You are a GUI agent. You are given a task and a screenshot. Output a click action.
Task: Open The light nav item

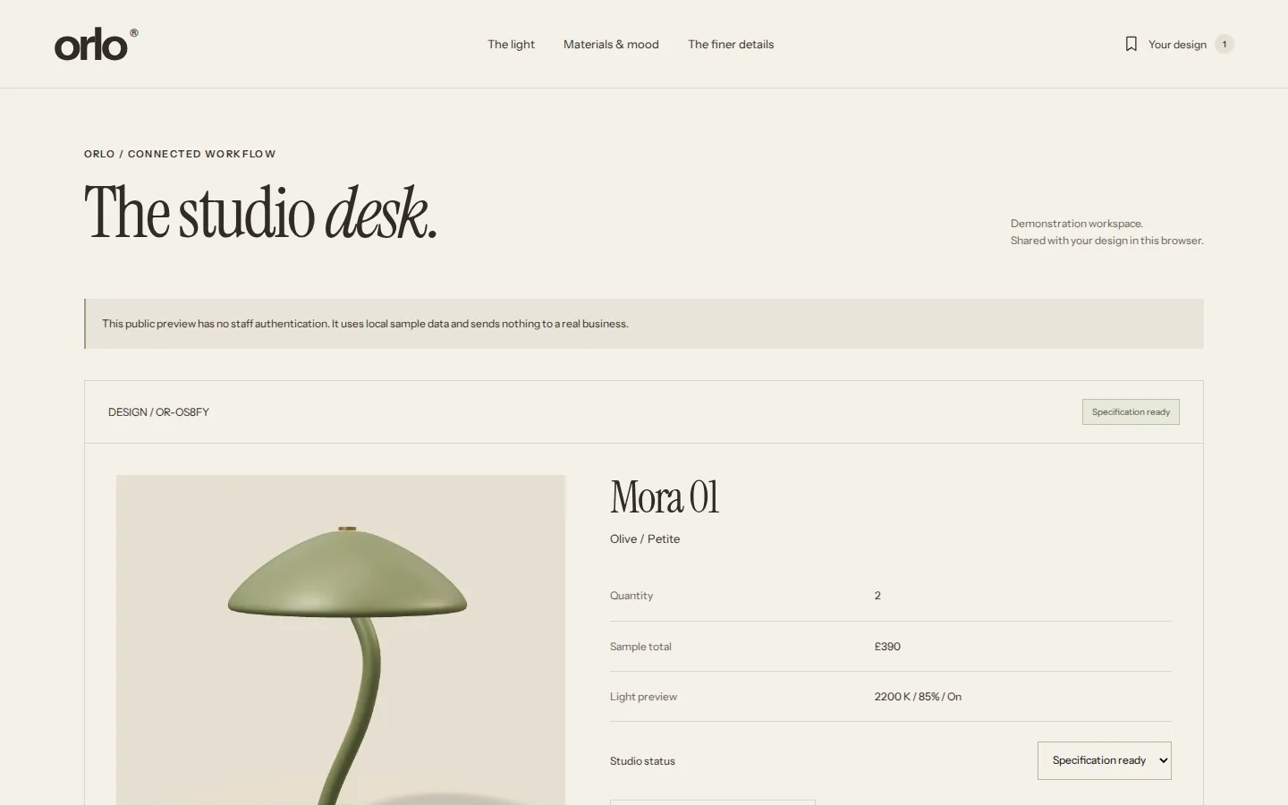point(511,44)
